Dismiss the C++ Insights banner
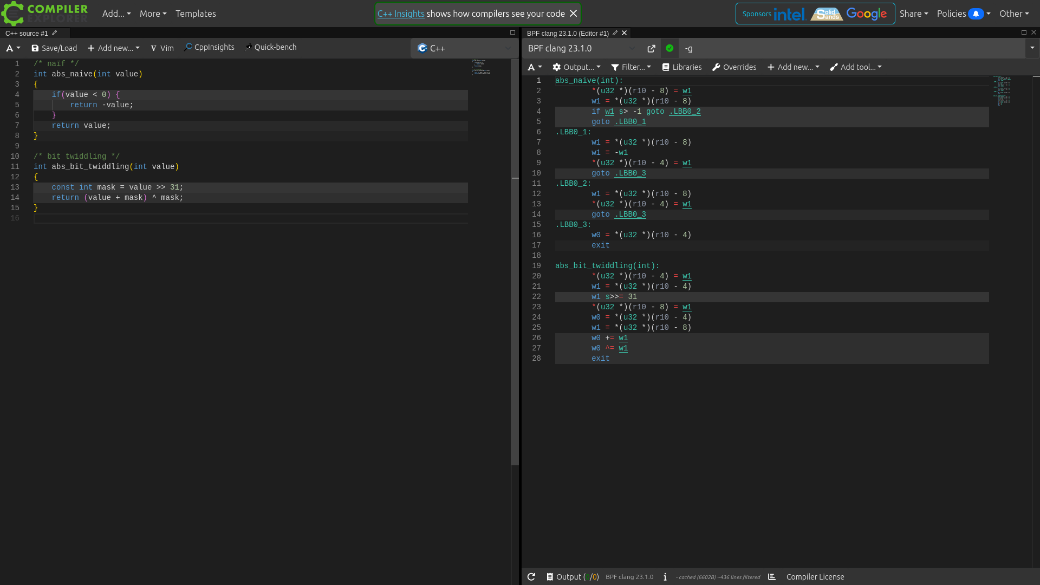1040x585 pixels. [573, 14]
